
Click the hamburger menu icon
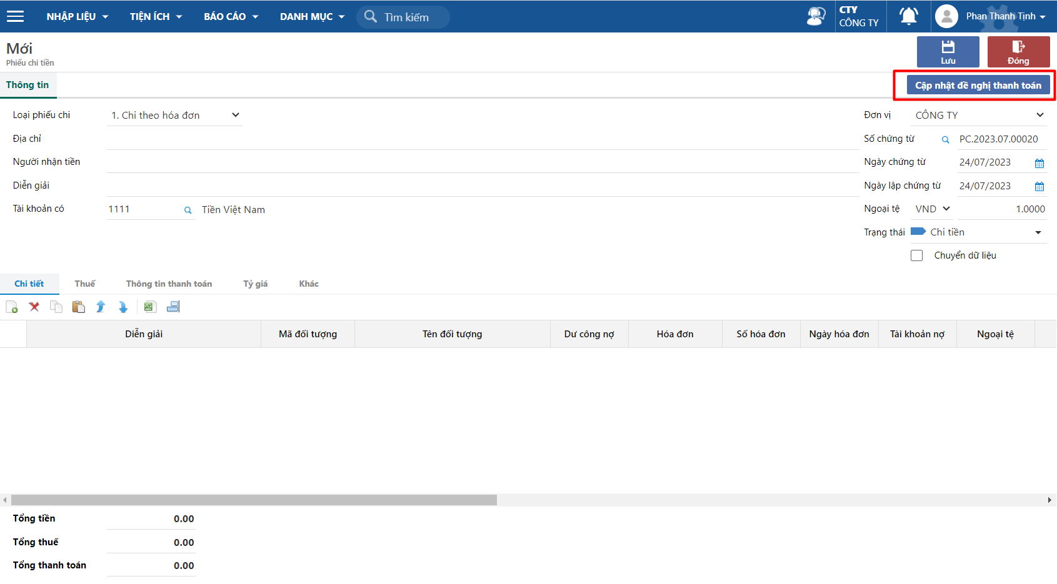click(15, 16)
